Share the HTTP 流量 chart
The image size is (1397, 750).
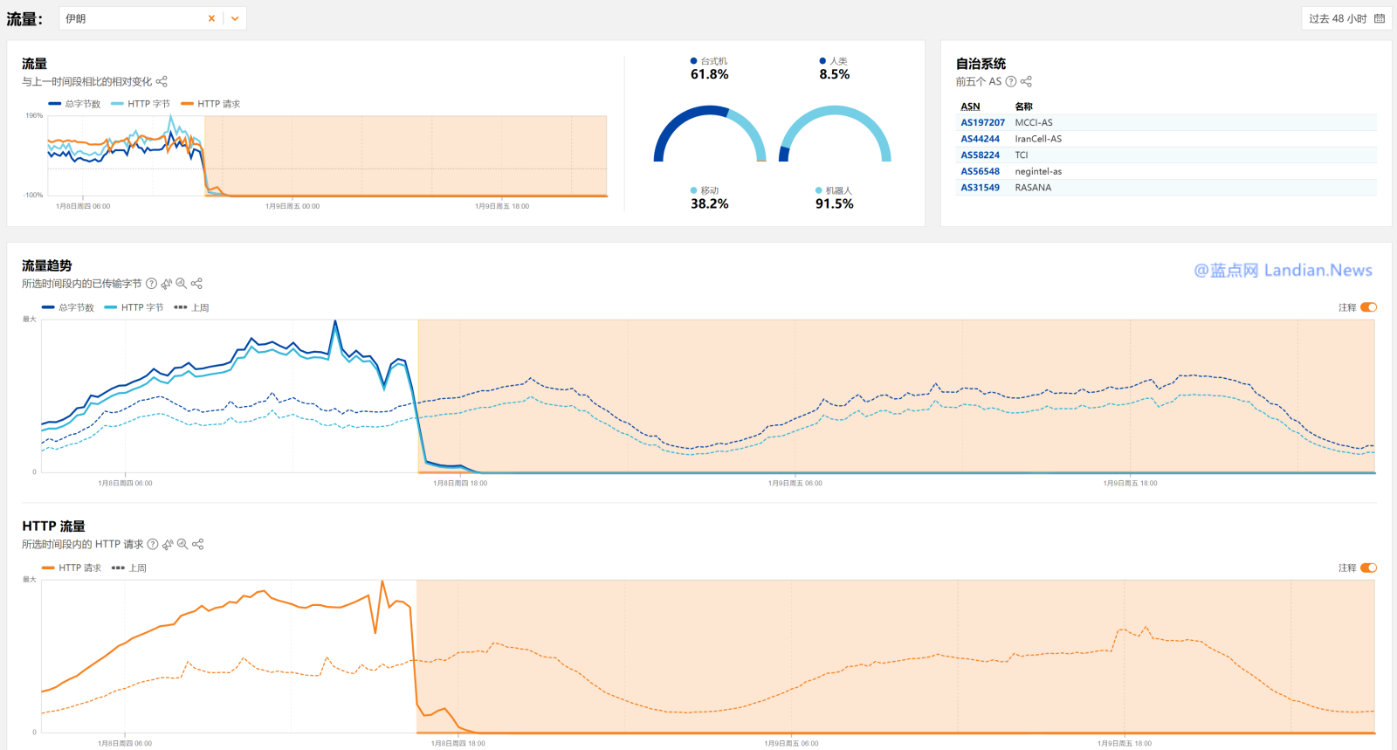198,544
